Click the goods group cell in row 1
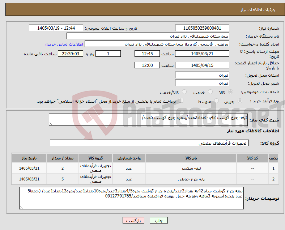285x230 pixels. pos(95,168)
